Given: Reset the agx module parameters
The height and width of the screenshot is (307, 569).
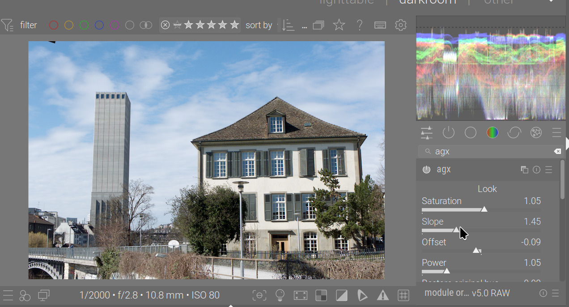Looking at the screenshot, I should click(x=536, y=170).
